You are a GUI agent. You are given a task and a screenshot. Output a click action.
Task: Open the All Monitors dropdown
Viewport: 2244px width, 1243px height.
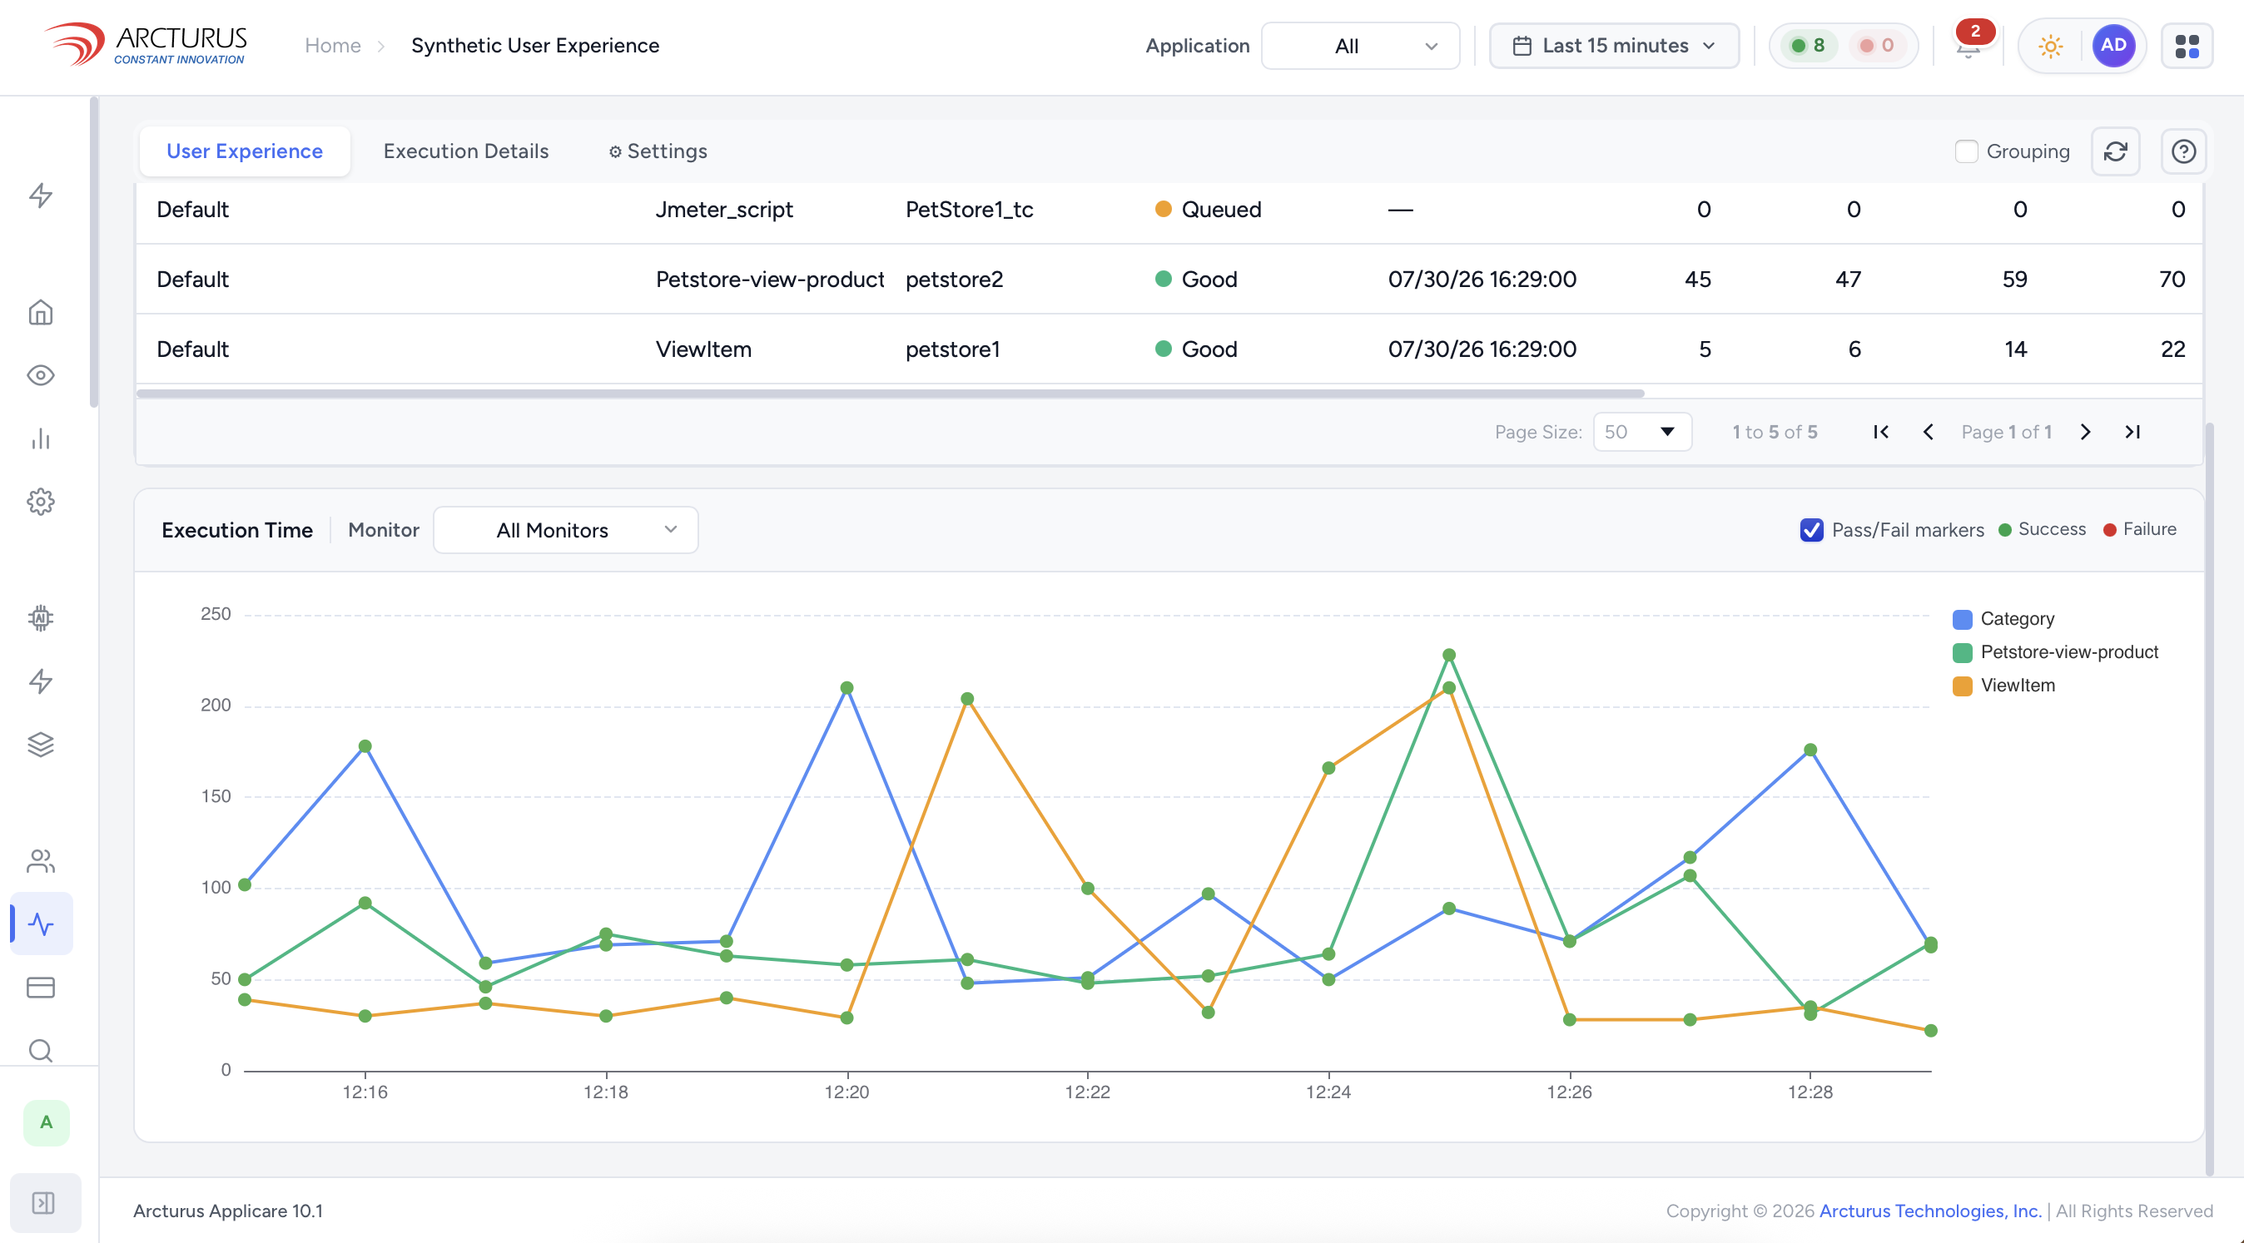(566, 530)
